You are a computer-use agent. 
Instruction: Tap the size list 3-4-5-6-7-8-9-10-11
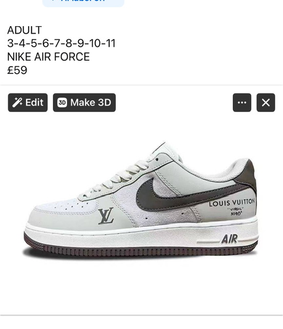(62, 43)
